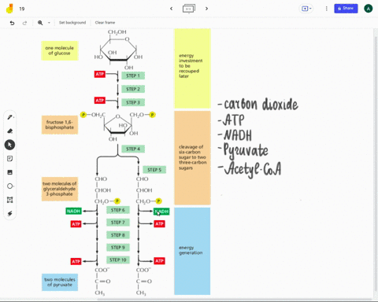Add a sticky note

(10, 159)
